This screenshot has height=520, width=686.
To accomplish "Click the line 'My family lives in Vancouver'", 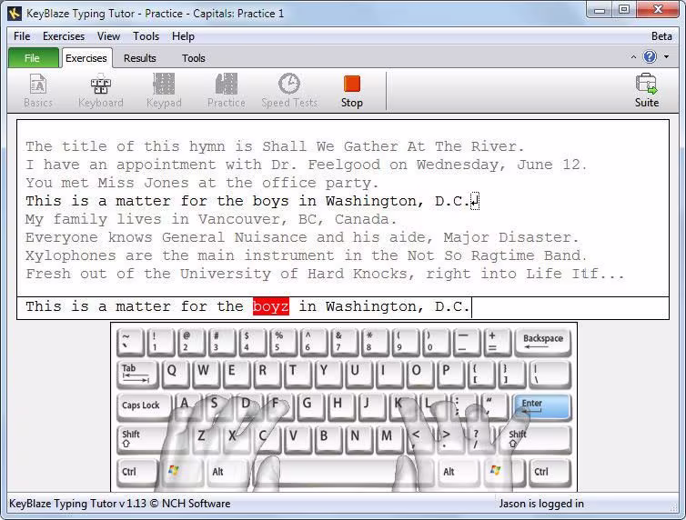I will pos(211,219).
